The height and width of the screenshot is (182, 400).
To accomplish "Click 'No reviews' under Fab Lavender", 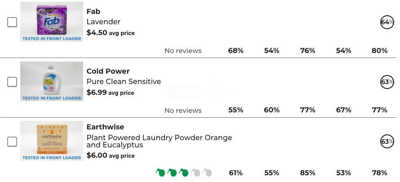I will (x=183, y=51).
